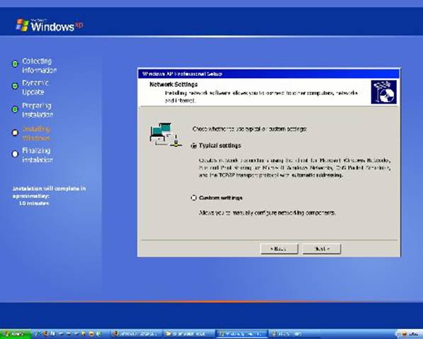
Task: Click the Network Settings heading
Action: (x=174, y=84)
